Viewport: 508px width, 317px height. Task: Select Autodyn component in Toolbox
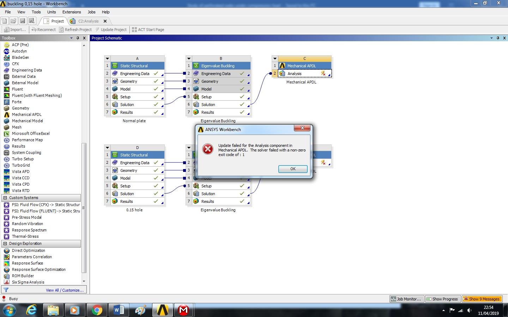[19, 51]
